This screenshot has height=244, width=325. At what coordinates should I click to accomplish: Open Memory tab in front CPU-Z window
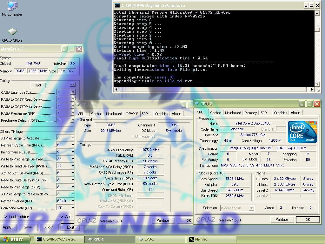[251, 113]
